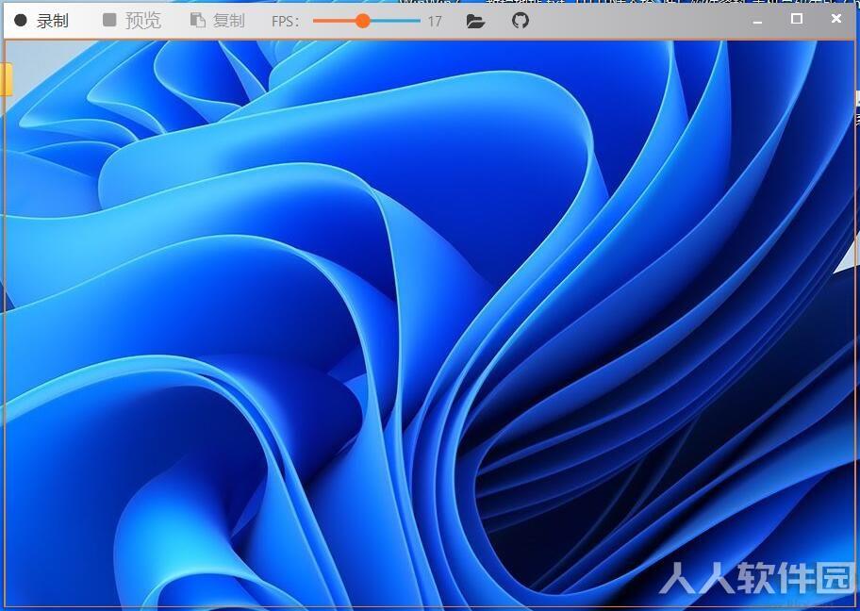Maximize the recorder window
Image resolution: width=860 pixels, height=611 pixels.
[797, 19]
